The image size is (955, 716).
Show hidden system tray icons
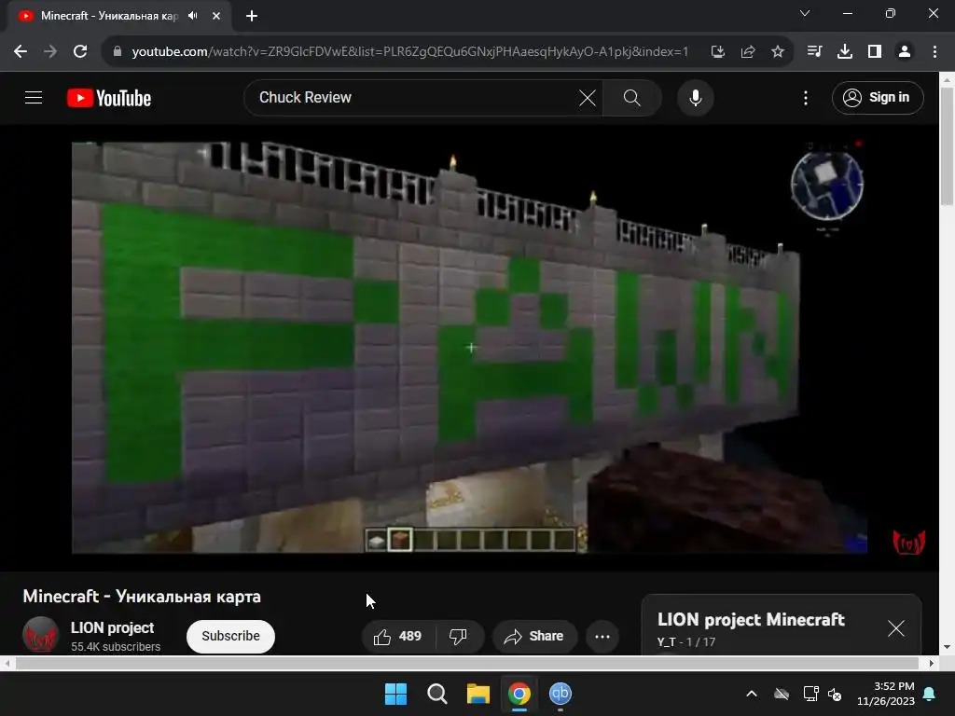[x=752, y=694]
